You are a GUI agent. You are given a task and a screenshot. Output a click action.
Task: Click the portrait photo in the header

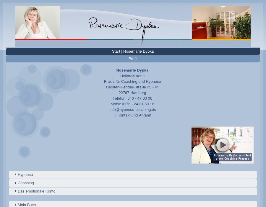38,22
